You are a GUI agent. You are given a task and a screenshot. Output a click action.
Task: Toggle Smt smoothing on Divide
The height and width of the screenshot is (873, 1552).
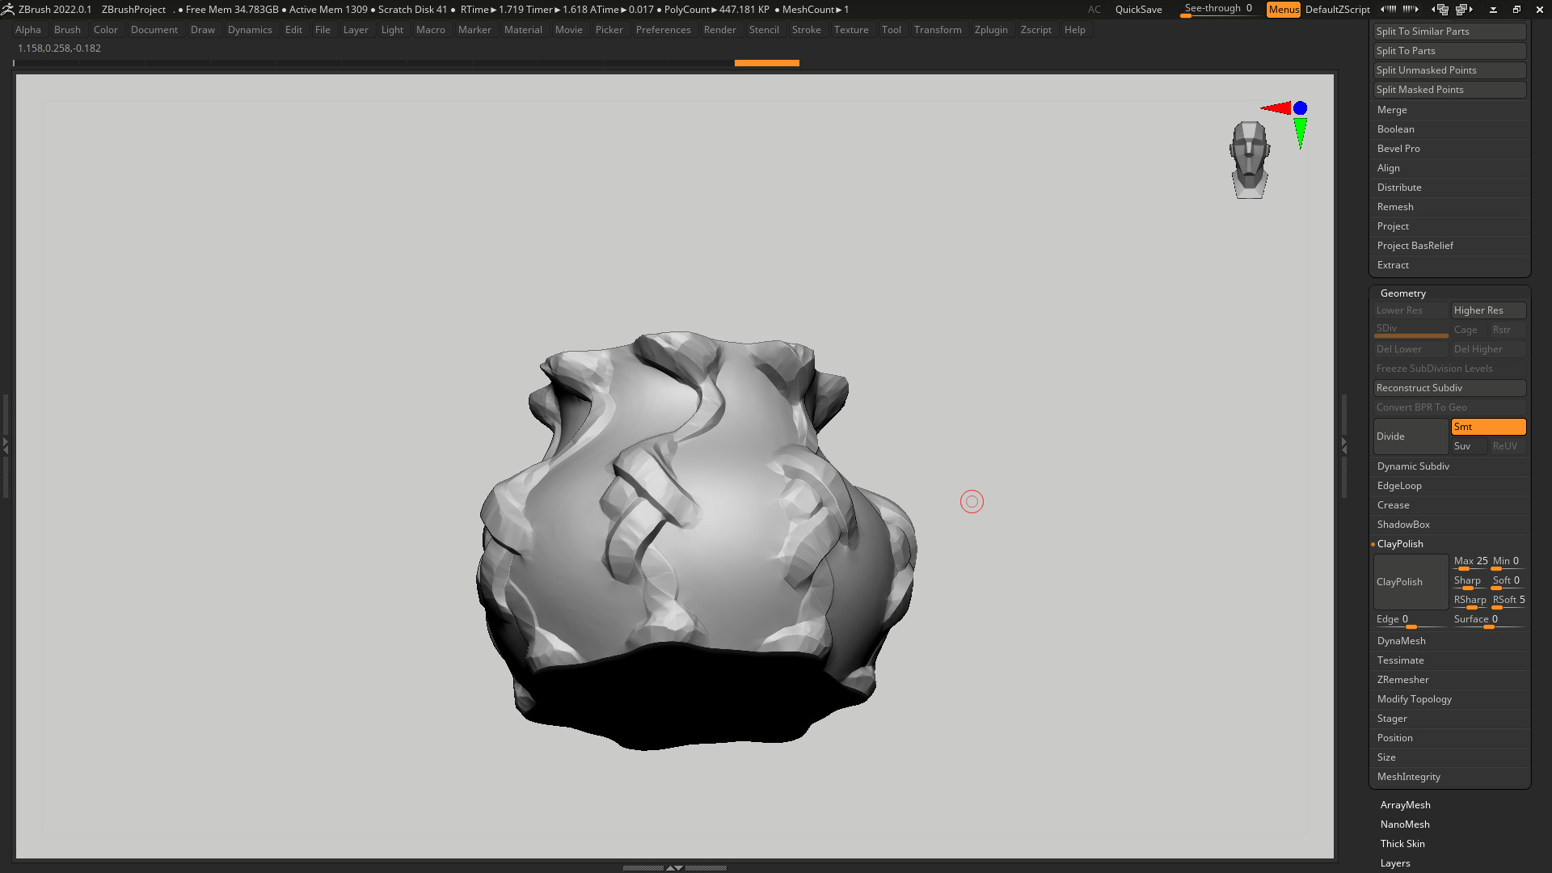1488,427
